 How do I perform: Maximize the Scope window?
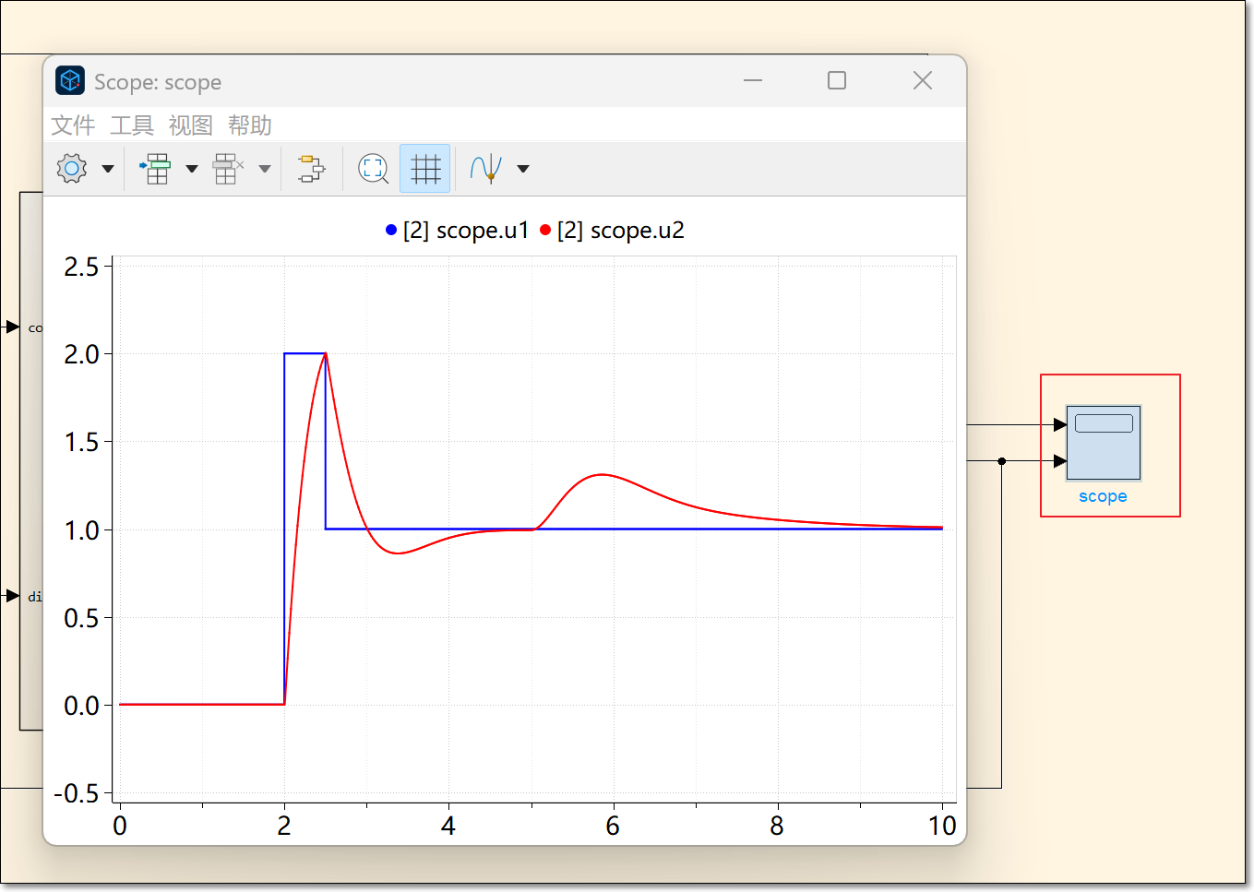(837, 80)
